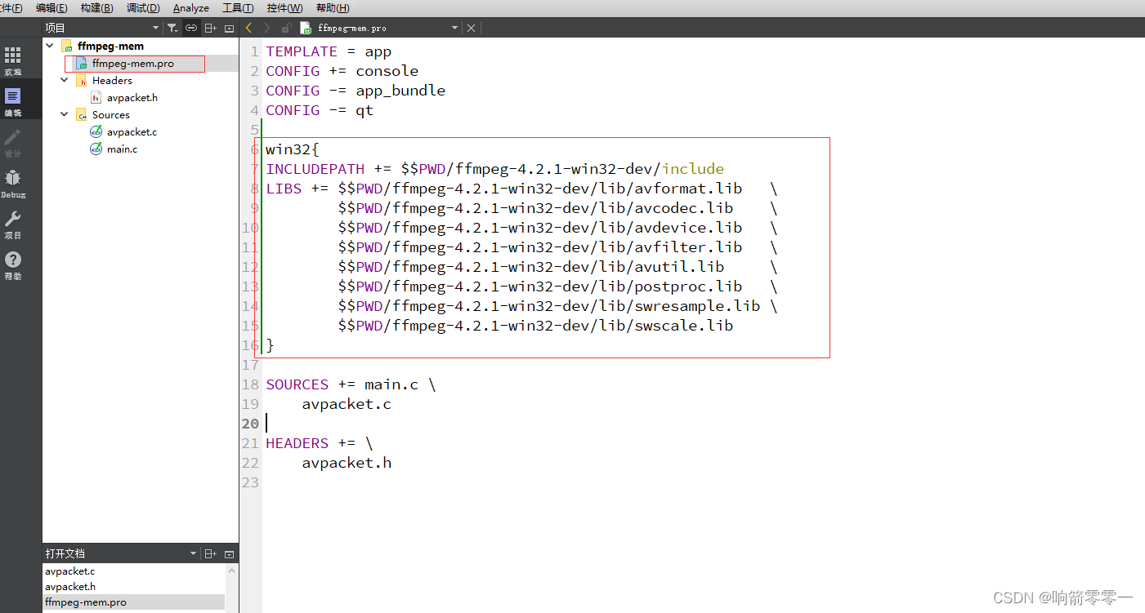Open the Analyze menu
The width and height of the screenshot is (1145, 613).
(x=191, y=7)
